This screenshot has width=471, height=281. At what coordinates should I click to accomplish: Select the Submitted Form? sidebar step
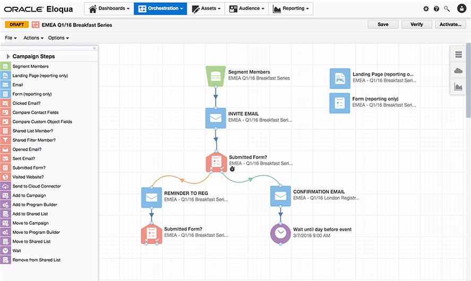[x=29, y=168]
